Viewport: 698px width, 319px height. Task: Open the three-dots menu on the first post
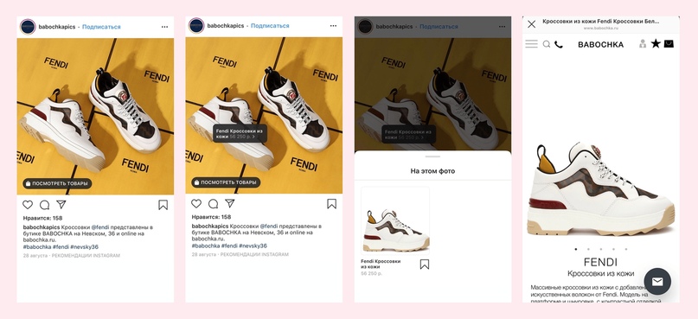tap(164, 27)
